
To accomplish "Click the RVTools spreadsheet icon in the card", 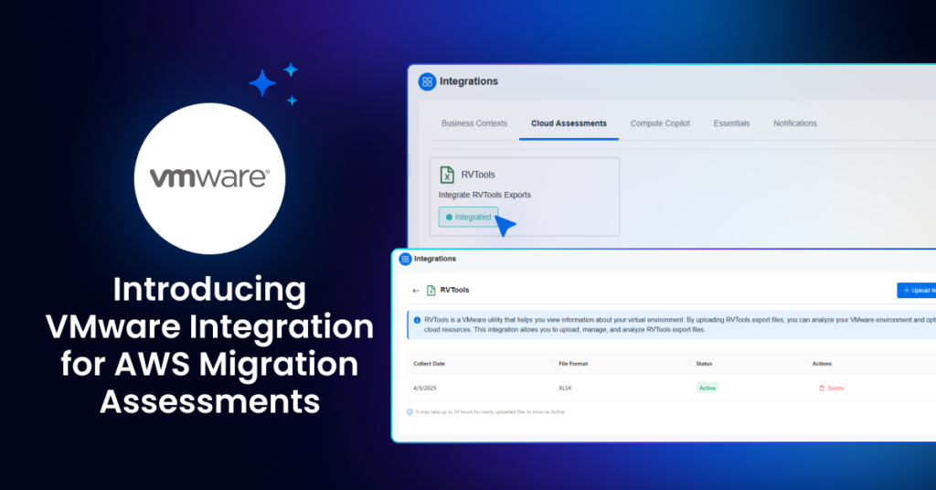I will (x=447, y=175).
